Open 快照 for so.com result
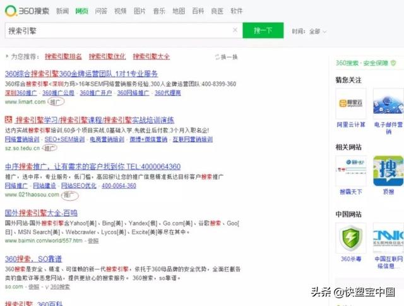The width and height of the screenshot is (404, 306). click(33, 286)
